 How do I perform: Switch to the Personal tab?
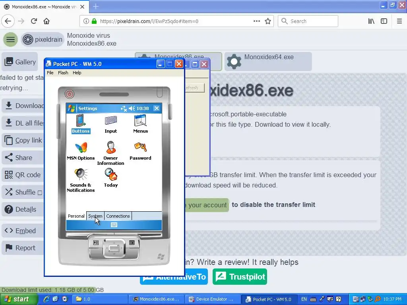tap(76, 216)
